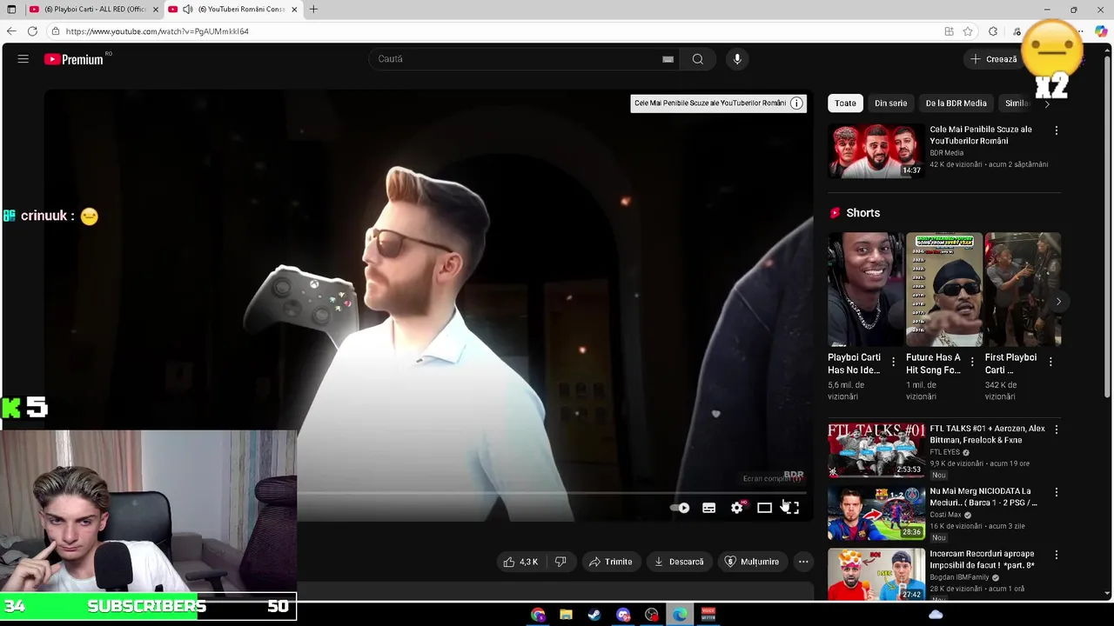This screenshot has width=1114, height=626.
Task: Add this page to favorites star
Action: [968, 31]
